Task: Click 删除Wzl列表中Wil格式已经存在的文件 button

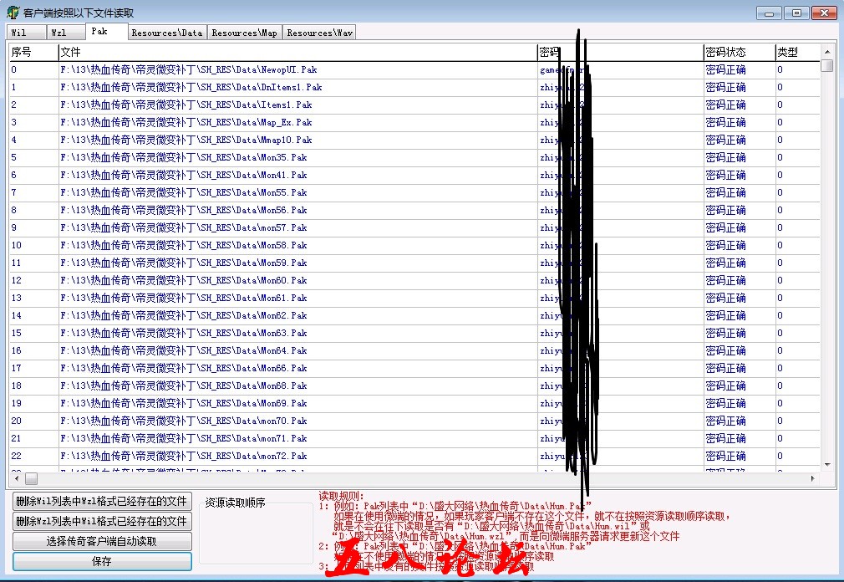Action: (x=101, y=521)
